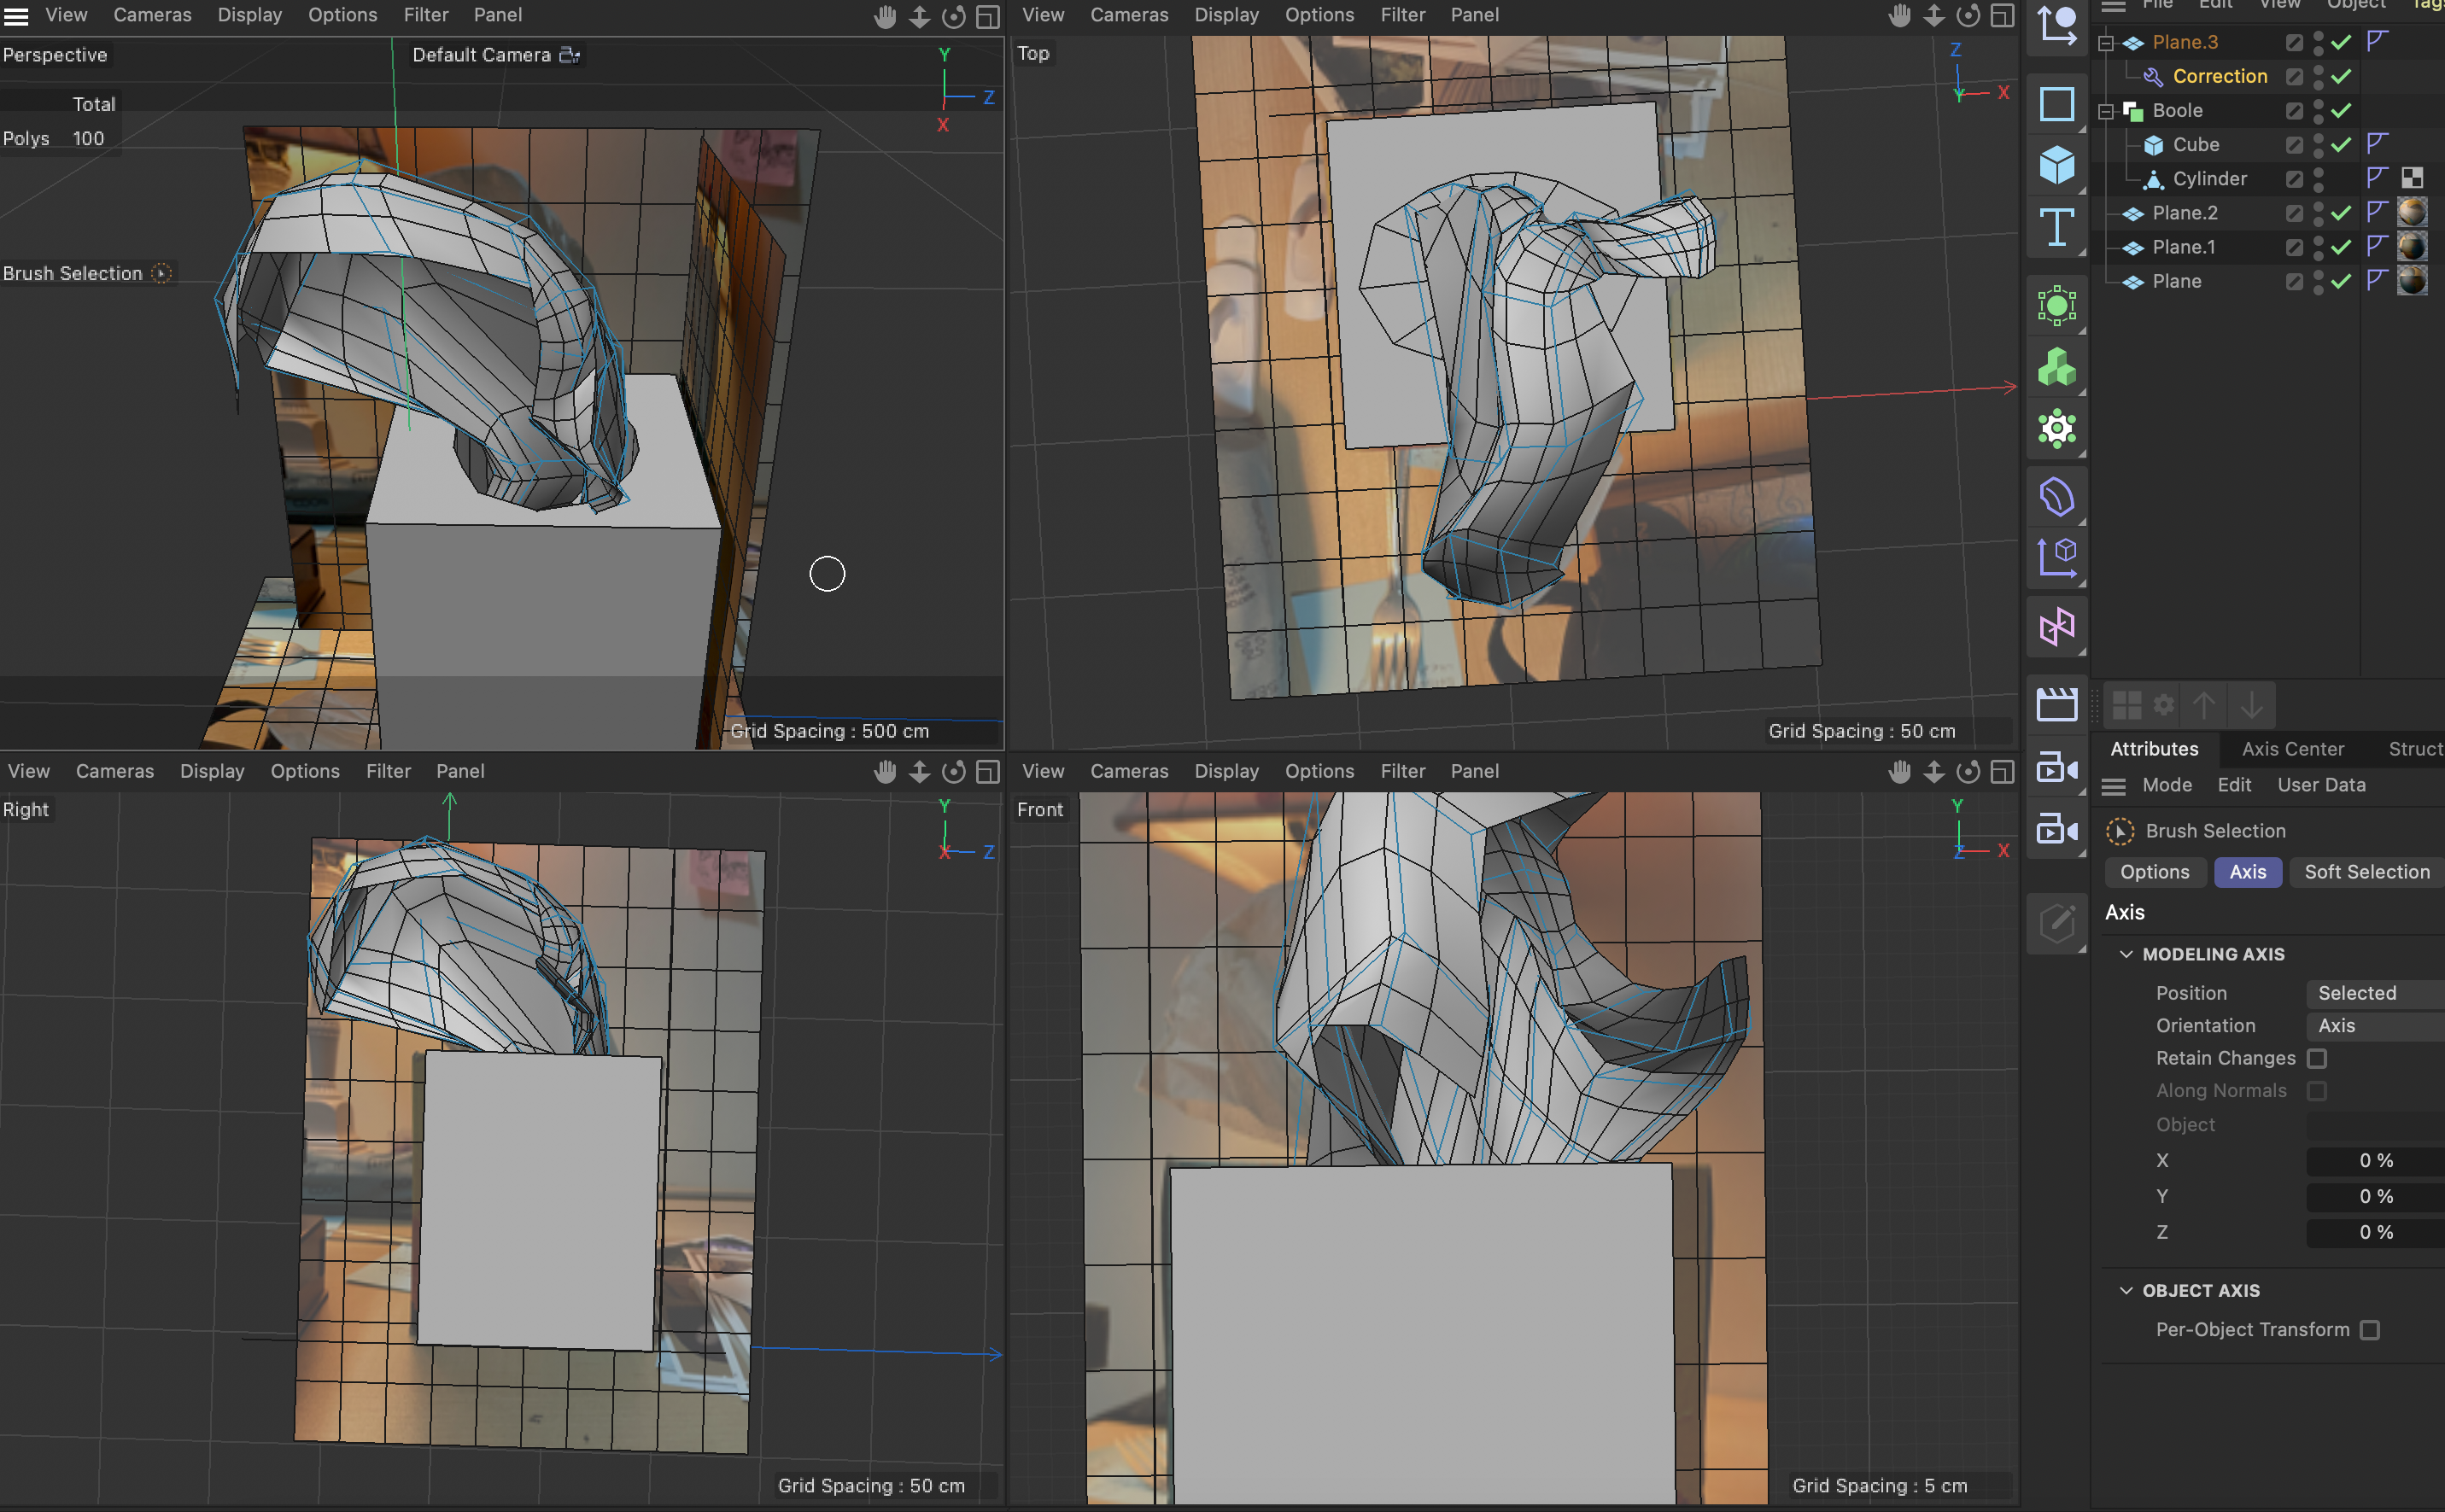The width and height of the screenshot is (2445, 1512).
Task: Collapse the MODELING AXIS section
Action: (x=2126, y=953)
